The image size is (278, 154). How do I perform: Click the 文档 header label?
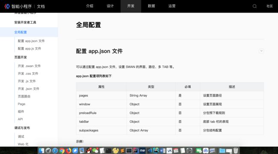point(41,6)
